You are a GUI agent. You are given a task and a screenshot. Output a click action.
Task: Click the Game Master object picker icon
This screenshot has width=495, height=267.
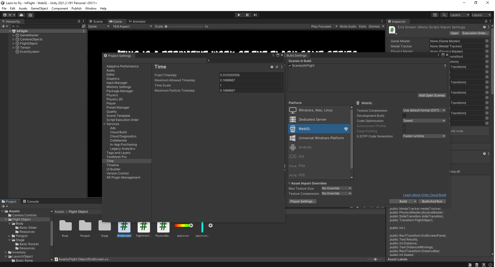click(x=487, y=41)
